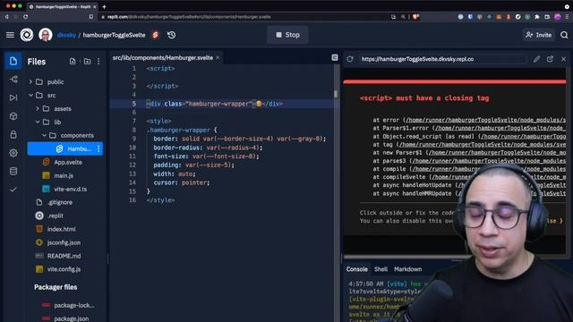Open App.svelte file
This screenshot has height=322, width=573.
coord(68,162)
